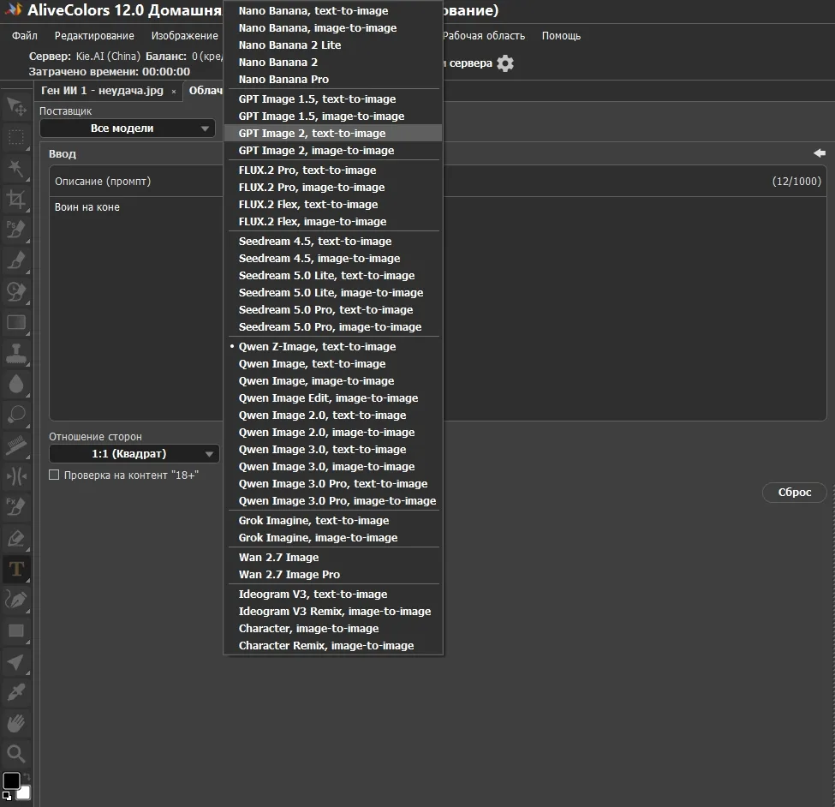
Task: Select the comb-shaped retouch tool
Action: point(16,445)
